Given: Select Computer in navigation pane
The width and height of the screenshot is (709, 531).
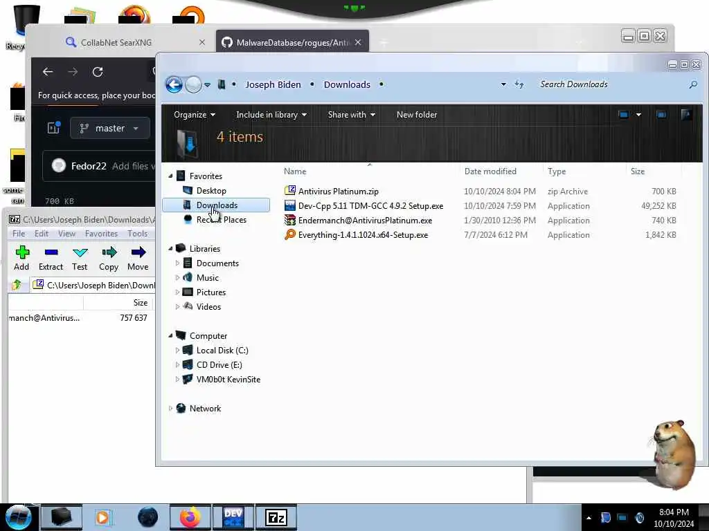Looking at the screenshot, I should [208, 335].
